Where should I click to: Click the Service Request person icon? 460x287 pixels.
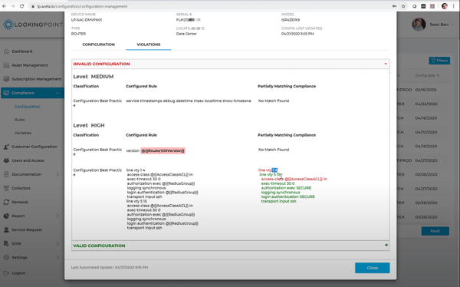click(6, 229)
